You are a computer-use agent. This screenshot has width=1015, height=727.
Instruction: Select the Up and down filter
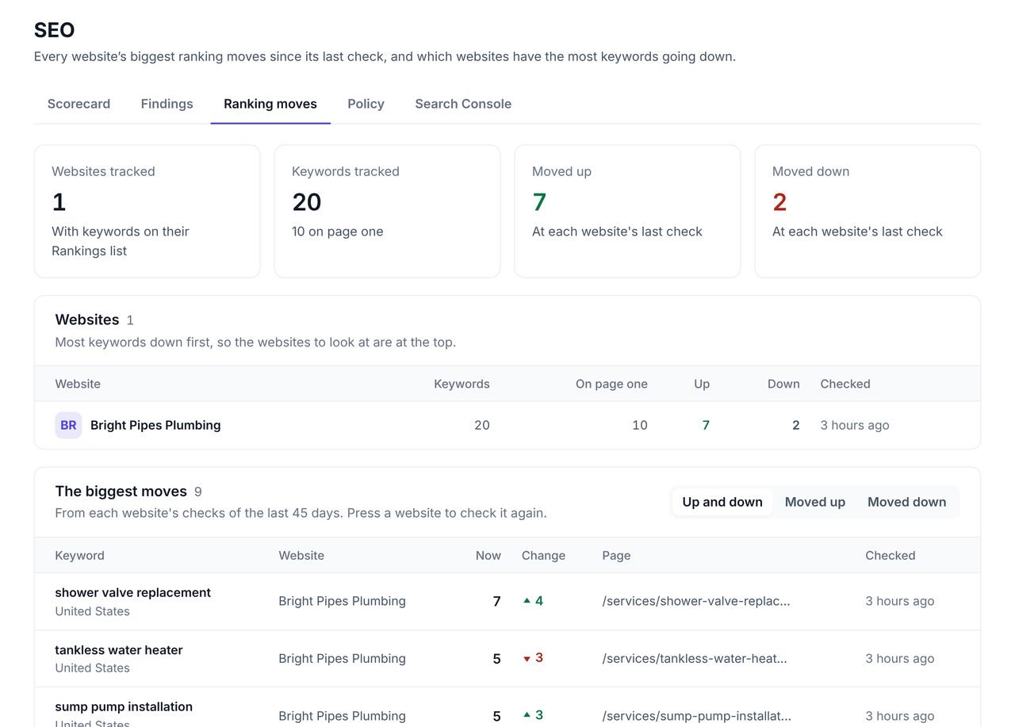coord(722,502)
